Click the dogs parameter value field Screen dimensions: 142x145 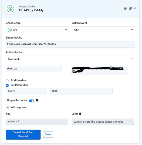coord(82,91)
